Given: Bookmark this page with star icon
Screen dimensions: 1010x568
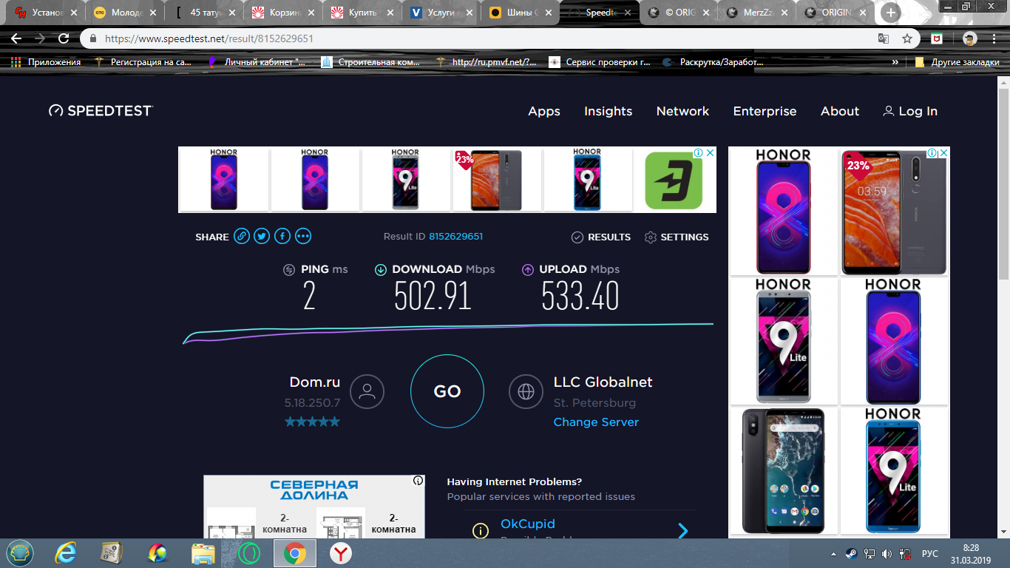Looking at the screenshot, I should coord(907,38).
